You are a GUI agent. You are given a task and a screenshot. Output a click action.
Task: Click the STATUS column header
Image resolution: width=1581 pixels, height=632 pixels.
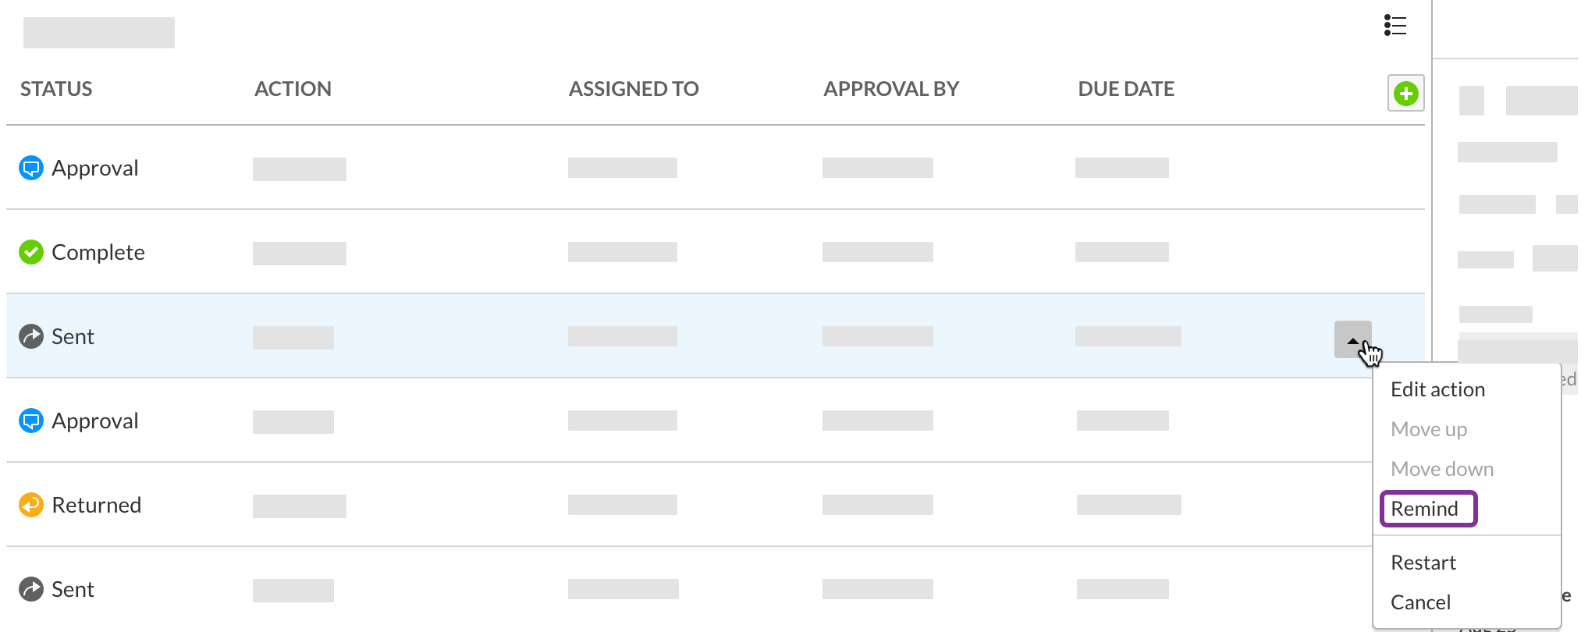point(56,89)
